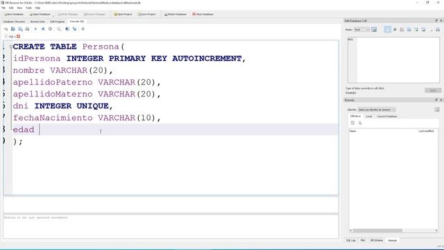Screen dimensions: 444x250
Task: Click the Remote list scroll left arrow
Action: click(x=351, y=231)
